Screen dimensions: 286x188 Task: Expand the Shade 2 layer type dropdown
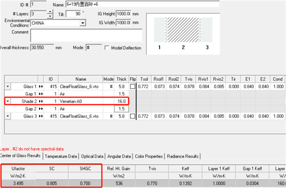coord(8,101)
